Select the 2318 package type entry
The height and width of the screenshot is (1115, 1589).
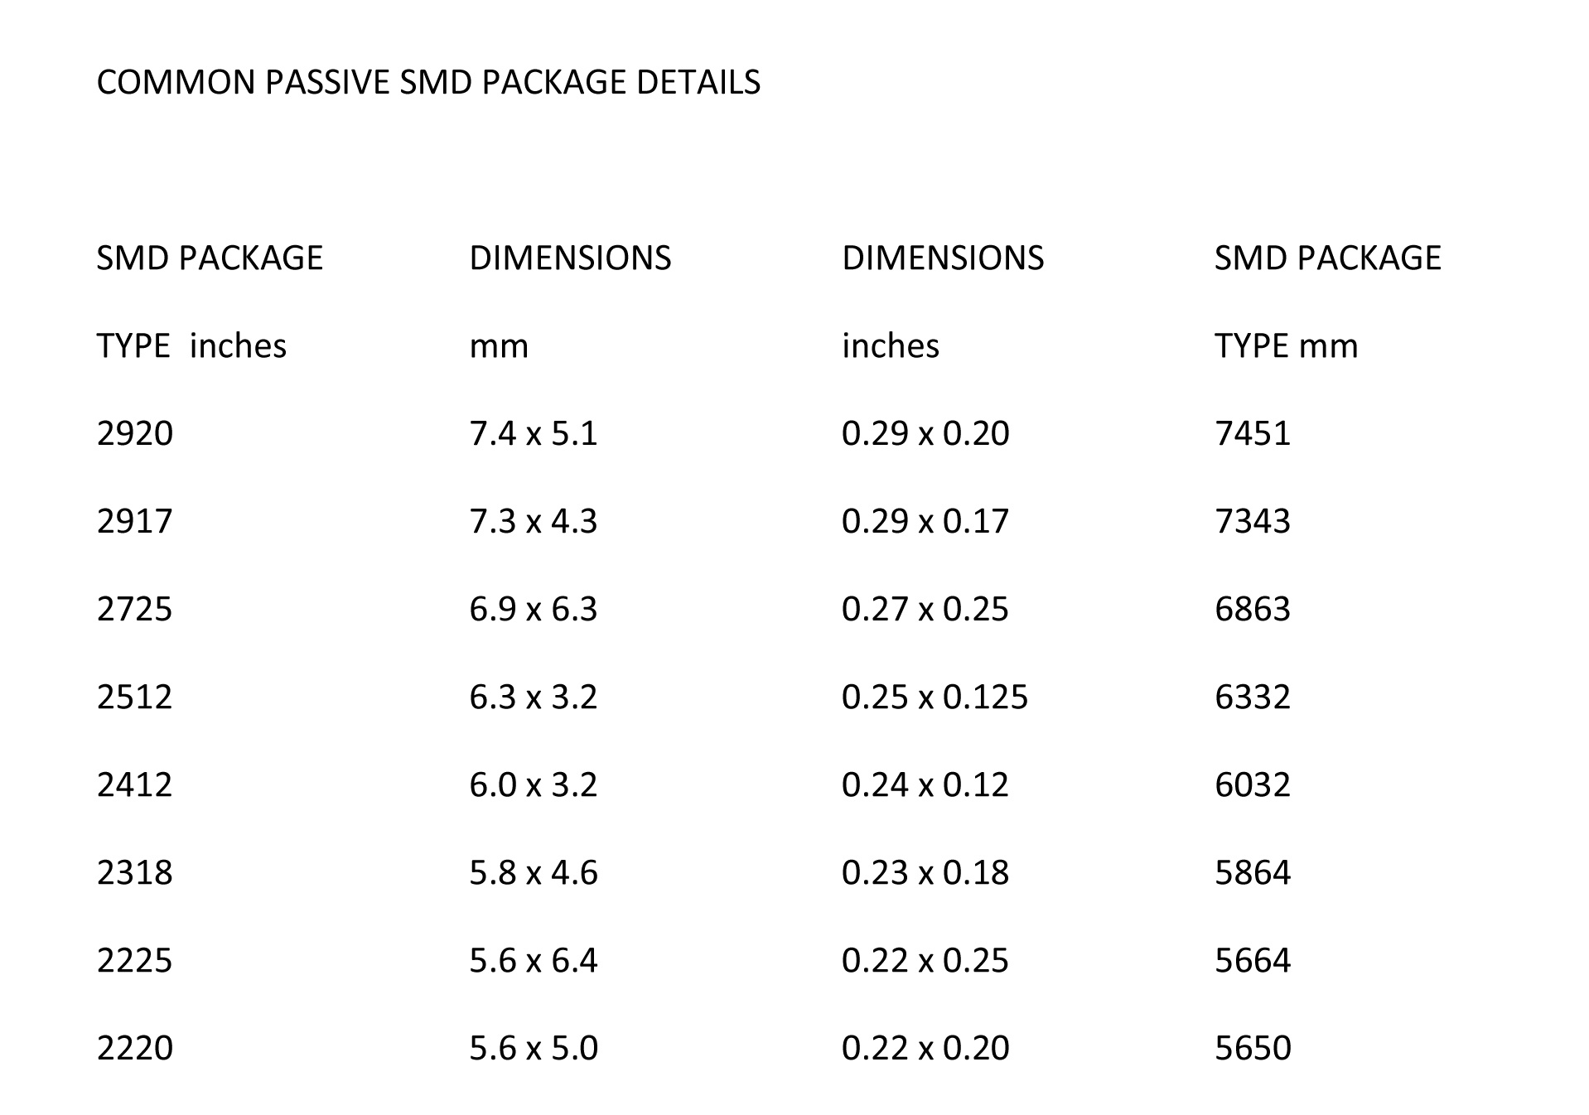(x=135, y=872)
